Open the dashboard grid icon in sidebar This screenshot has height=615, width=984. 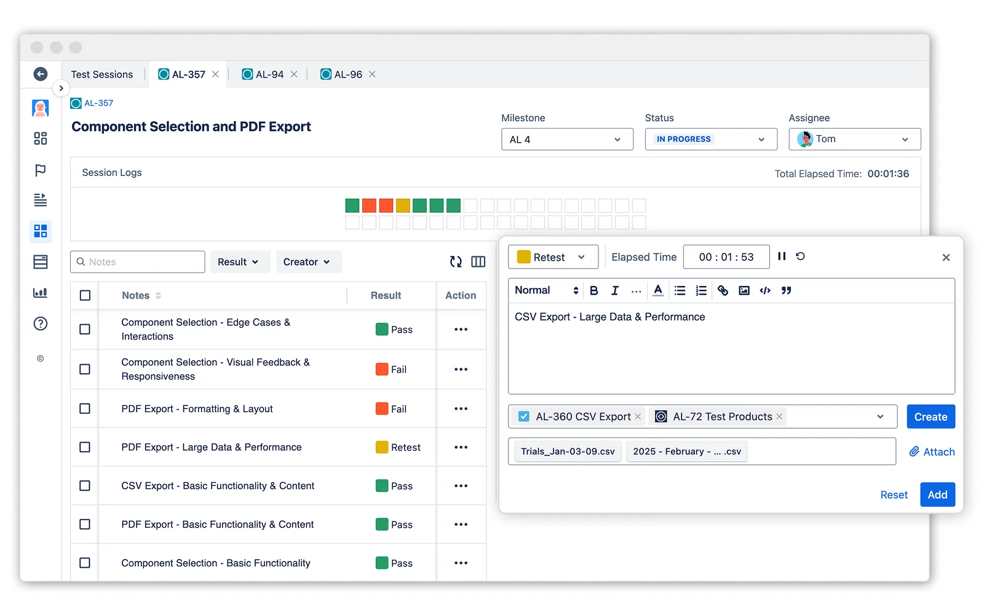[41, 138]
